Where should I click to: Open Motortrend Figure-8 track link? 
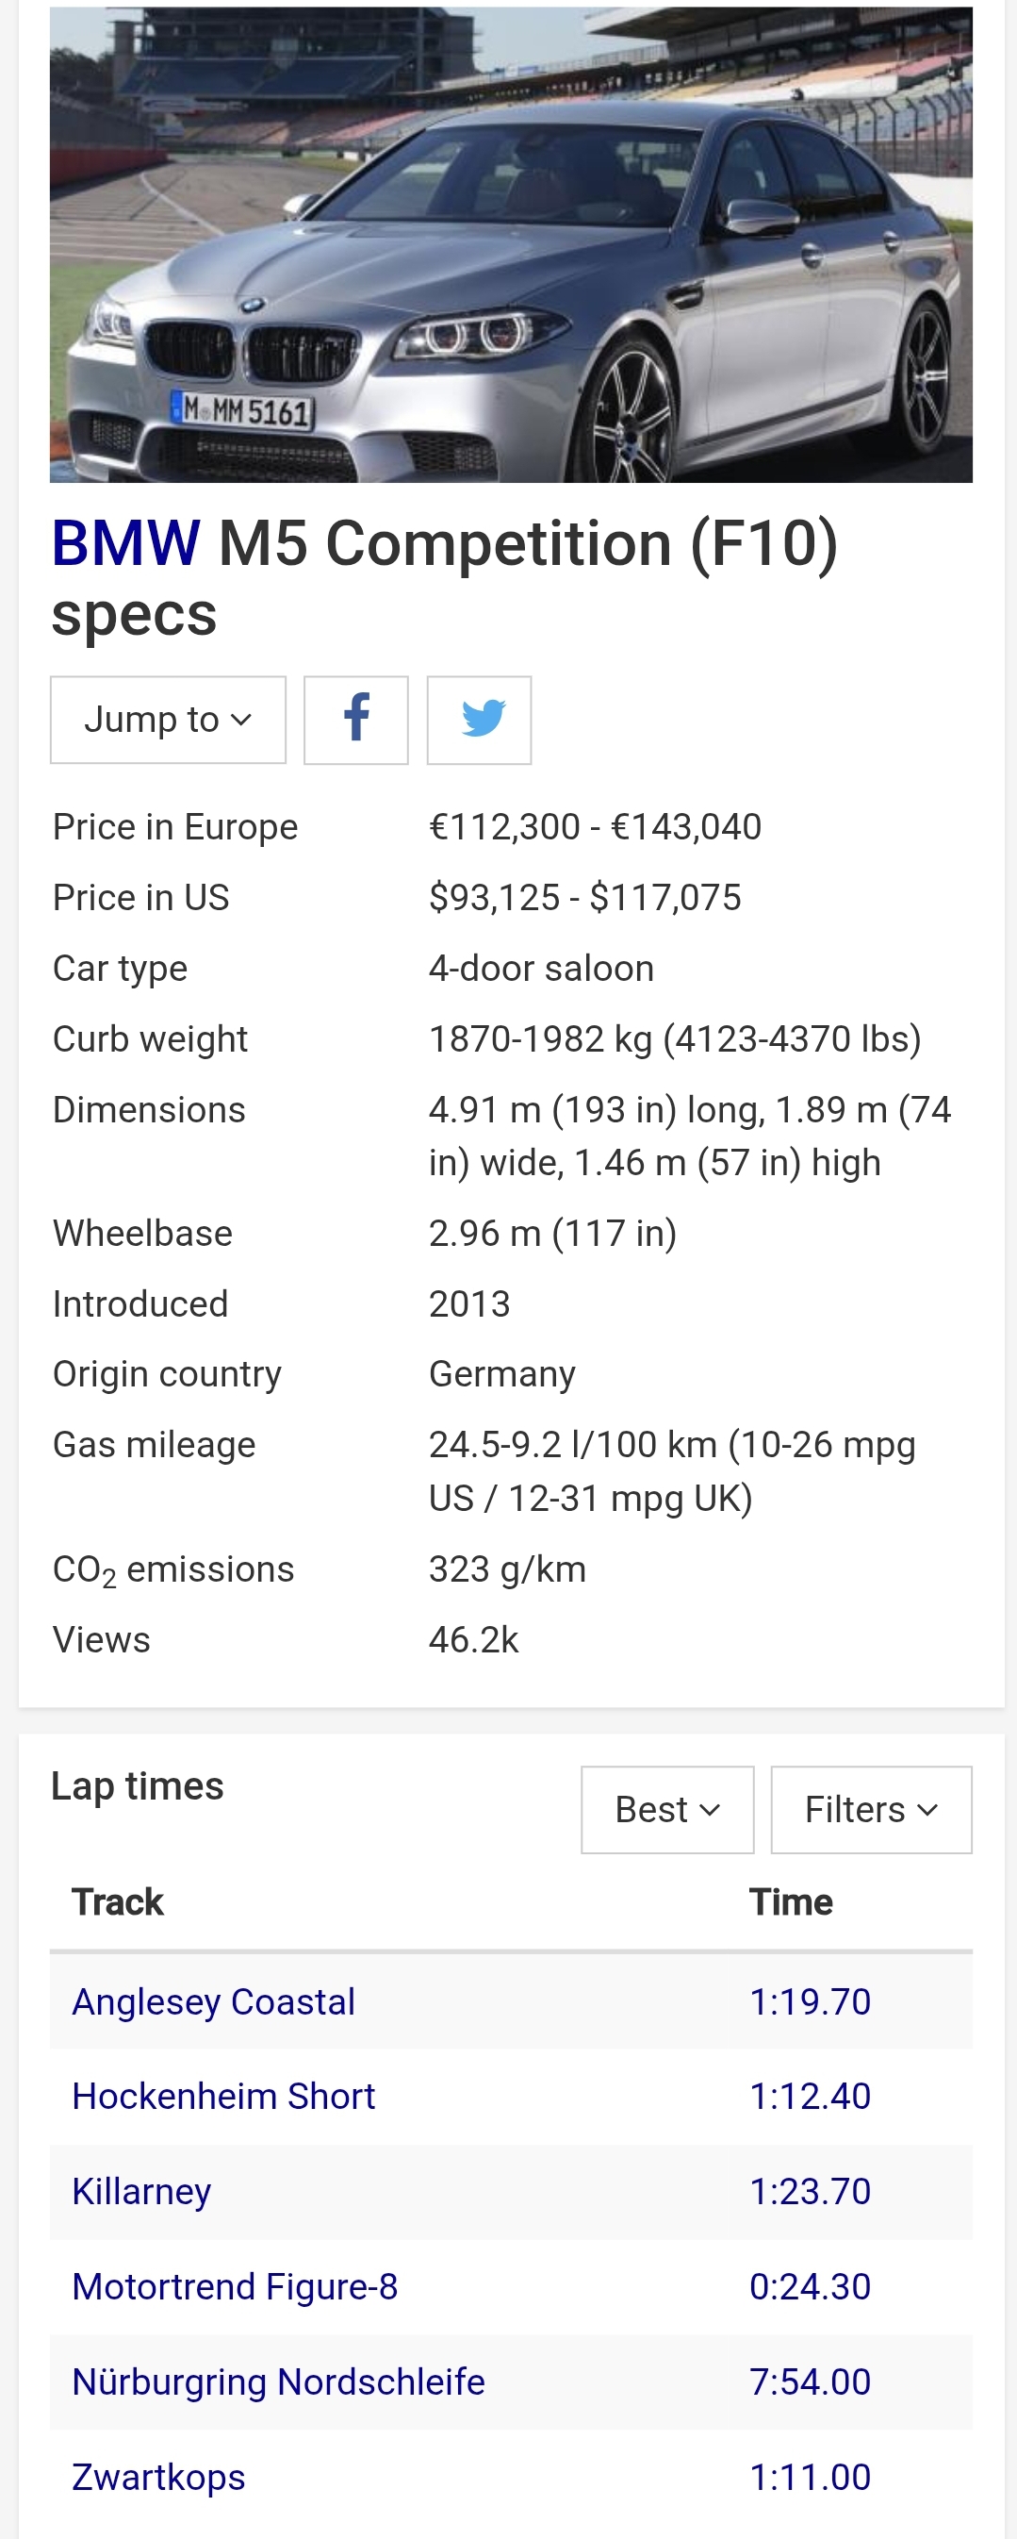(236, 2286)
